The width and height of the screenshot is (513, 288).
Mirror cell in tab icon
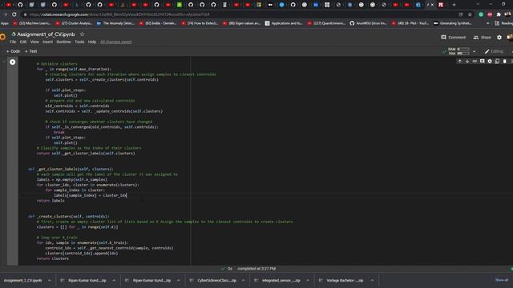pyautogui.click(x=497, y=61)
